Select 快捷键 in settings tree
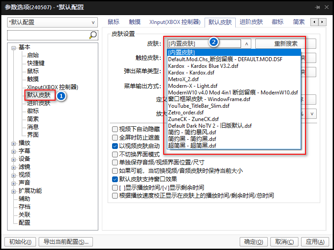Image resolution: width=334 pixels, height=250 pixels. (36, 63)
